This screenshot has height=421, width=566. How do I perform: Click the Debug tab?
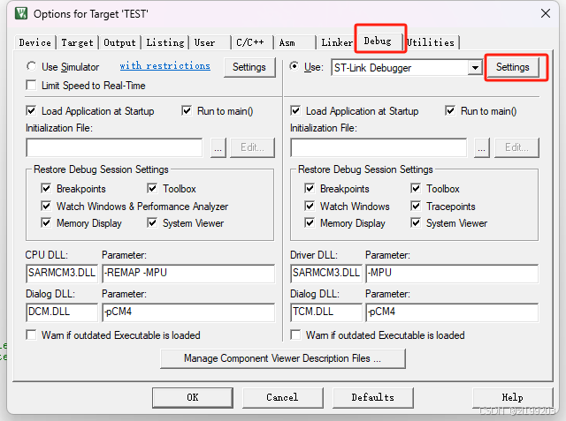(x=379, y=41)
